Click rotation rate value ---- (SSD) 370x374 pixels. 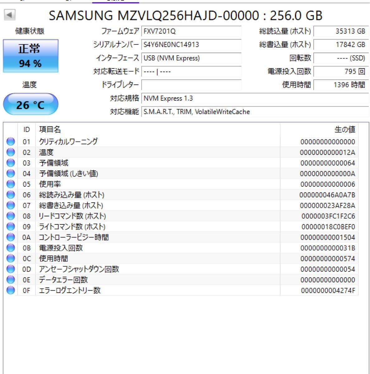(x=341, y=58)
